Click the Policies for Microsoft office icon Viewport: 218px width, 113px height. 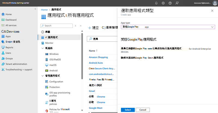(47, 111)
